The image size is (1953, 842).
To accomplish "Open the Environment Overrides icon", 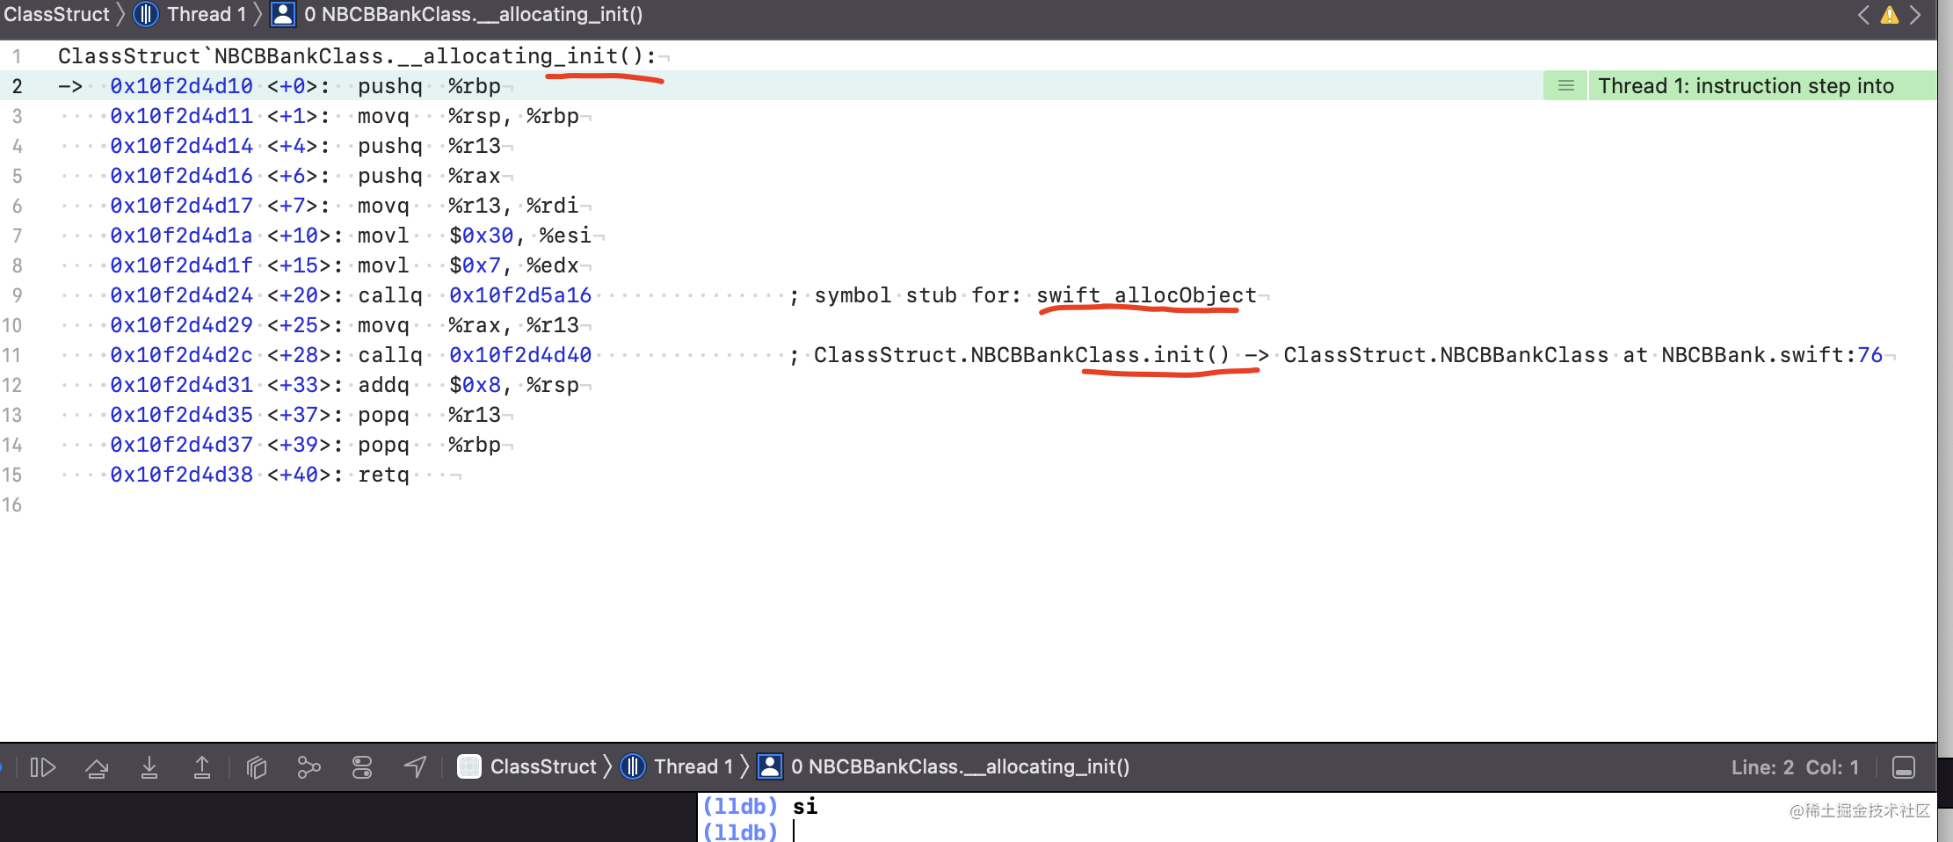I will (362, 767).
